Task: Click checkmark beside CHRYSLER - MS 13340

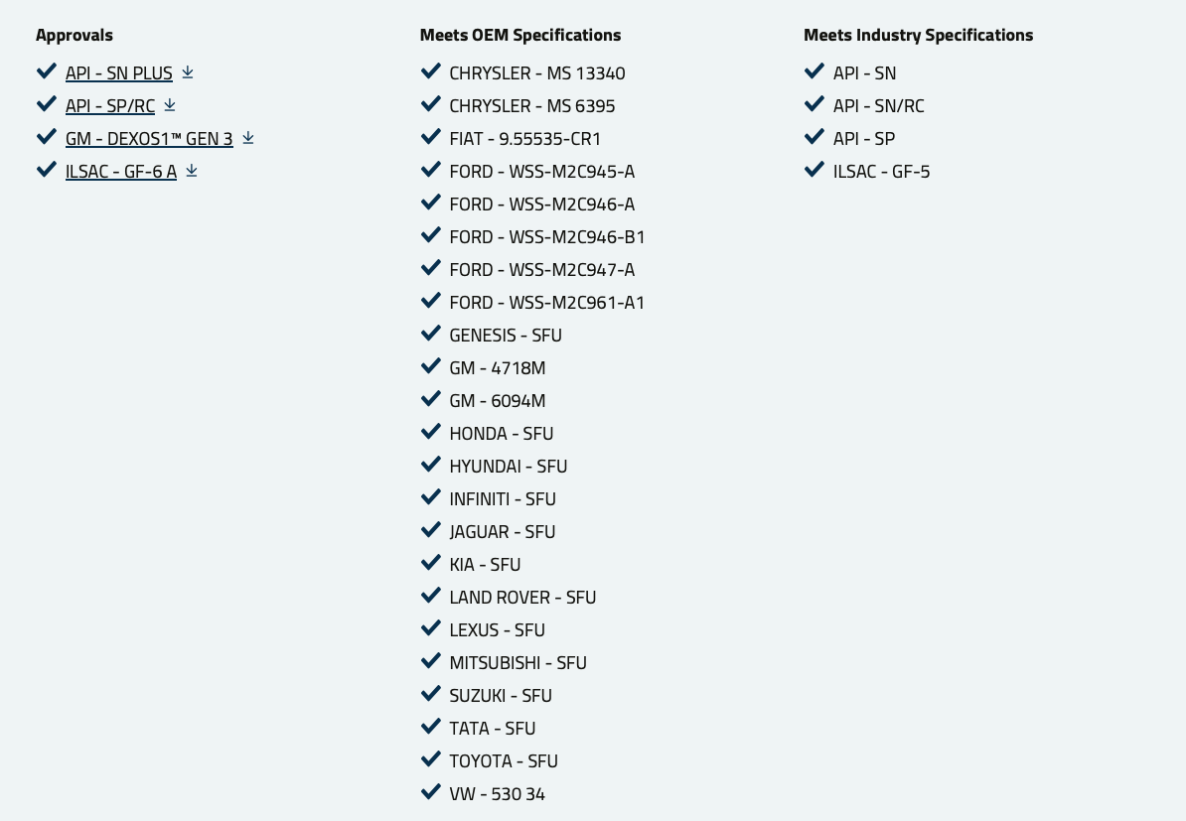Action: pos(431,71)
